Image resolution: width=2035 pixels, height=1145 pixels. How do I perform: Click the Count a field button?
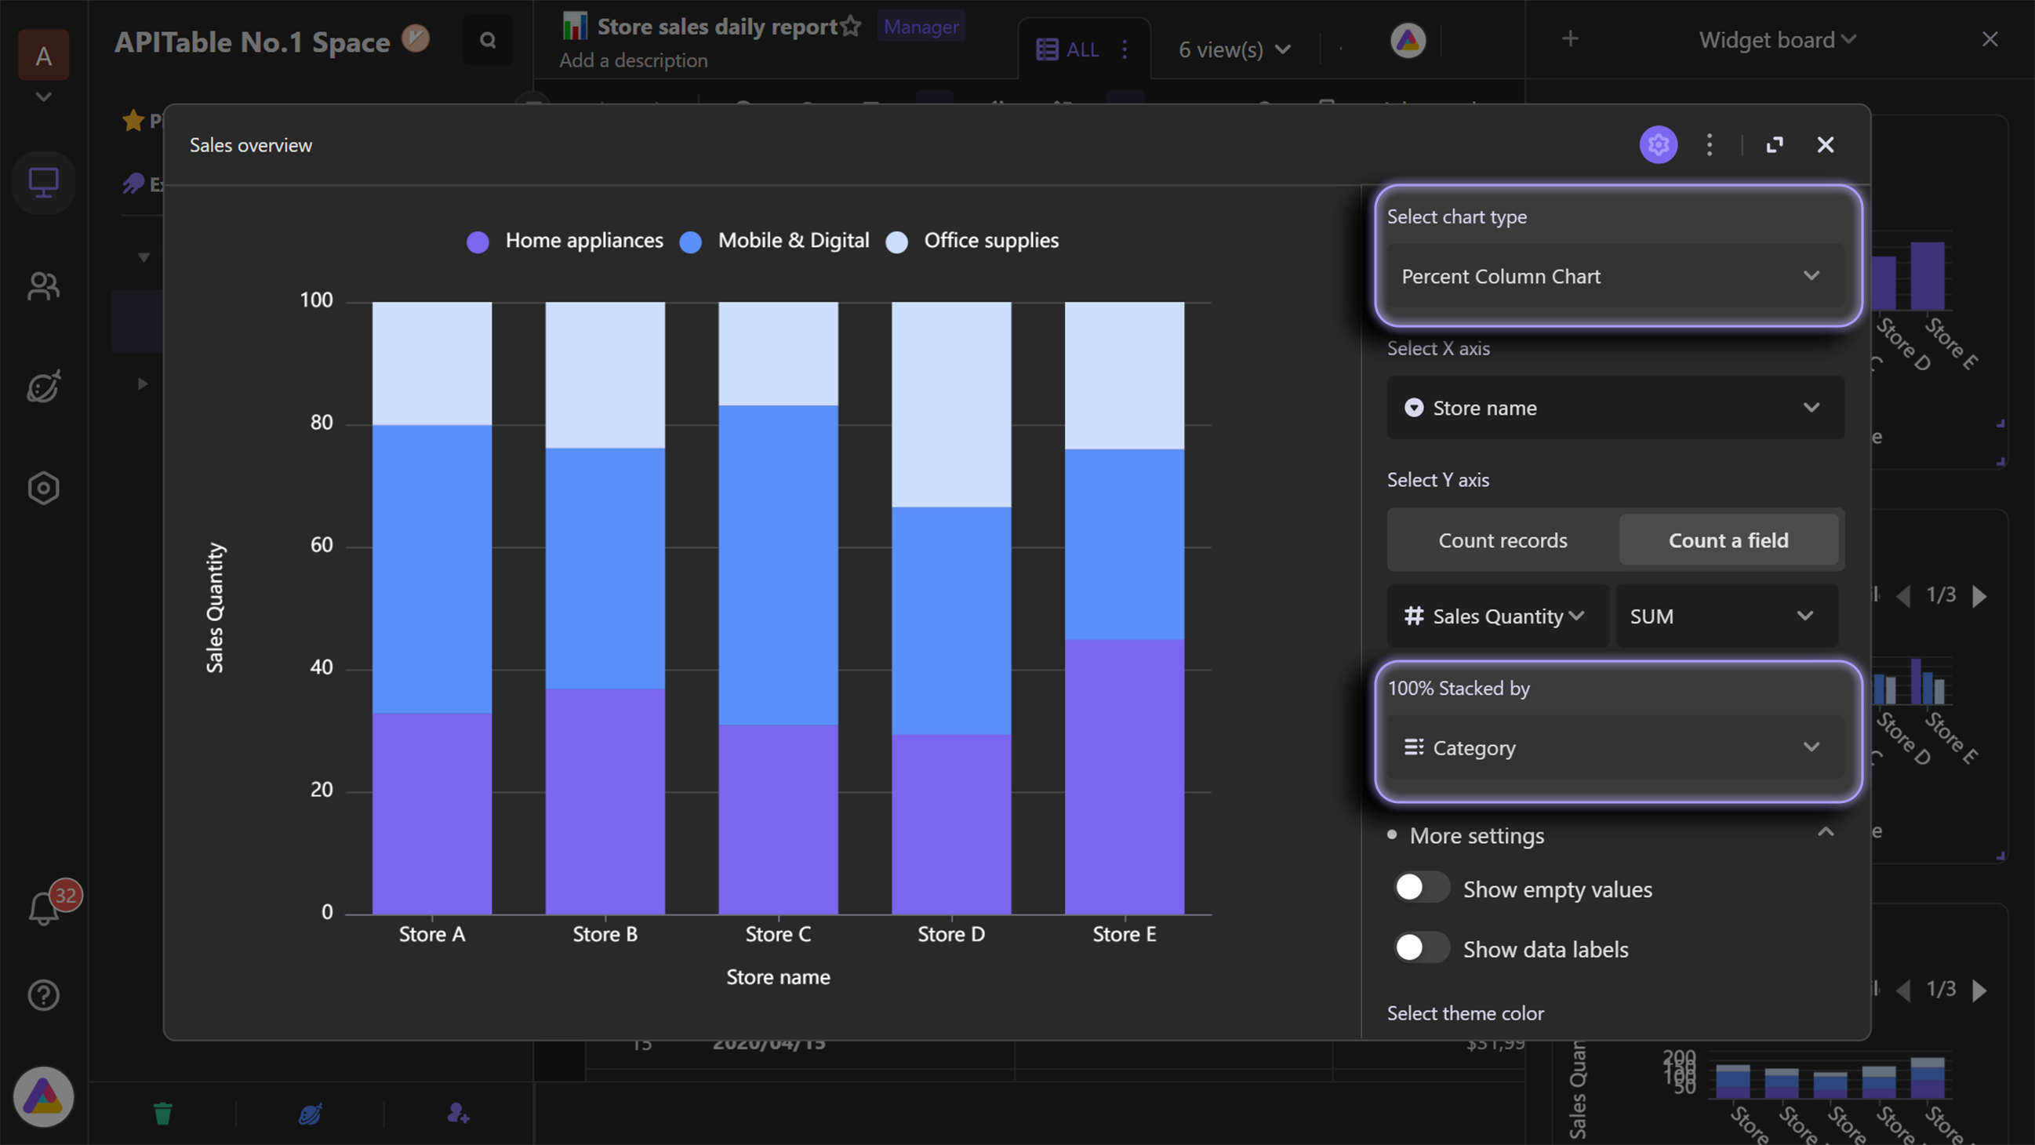pos(1729,538)
